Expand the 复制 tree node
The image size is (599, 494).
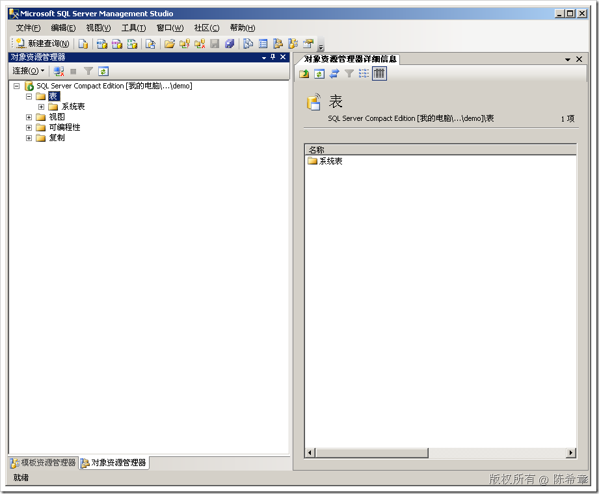(29, 138)
